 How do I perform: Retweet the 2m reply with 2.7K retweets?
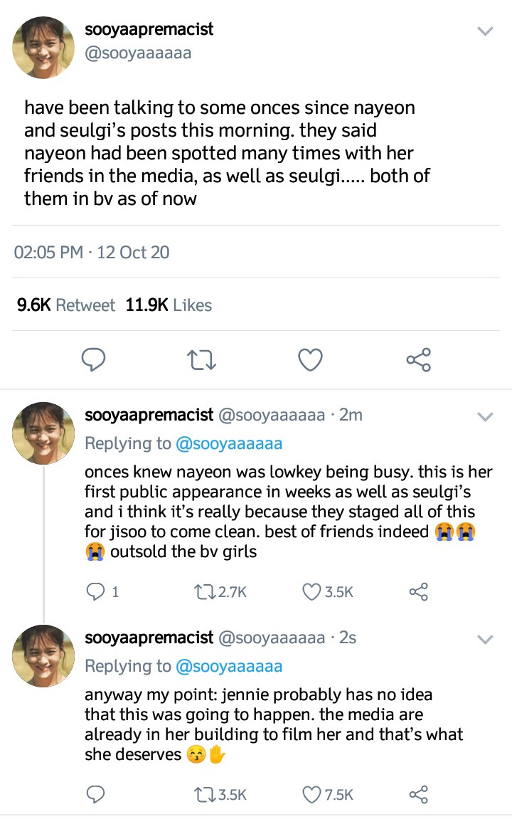click(x=206, y=591)
